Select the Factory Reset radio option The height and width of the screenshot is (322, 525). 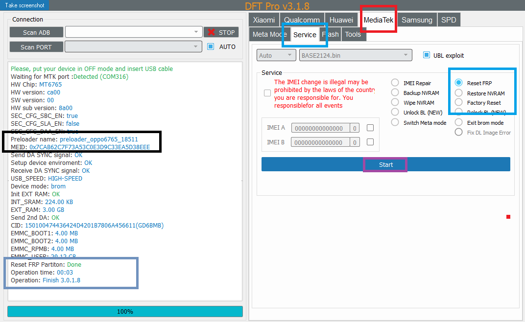(x=459, y=102)
